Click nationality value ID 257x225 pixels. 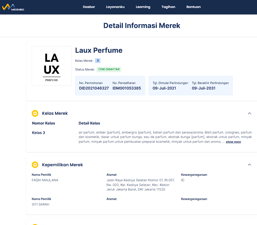click(182, 180)
